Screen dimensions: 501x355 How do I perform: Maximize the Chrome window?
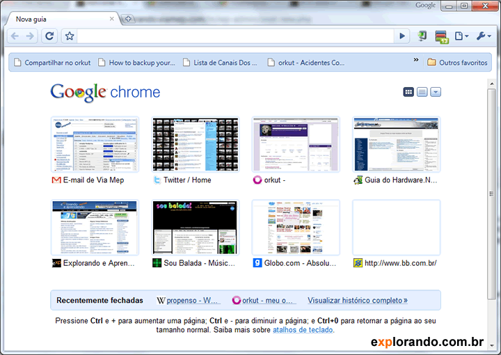tap(464, 6)
